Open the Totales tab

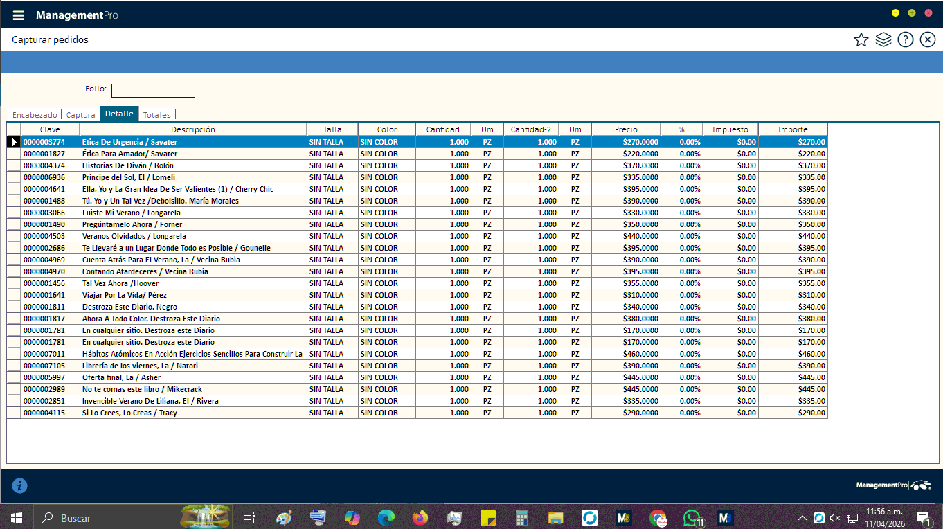(x=156, y=115)
